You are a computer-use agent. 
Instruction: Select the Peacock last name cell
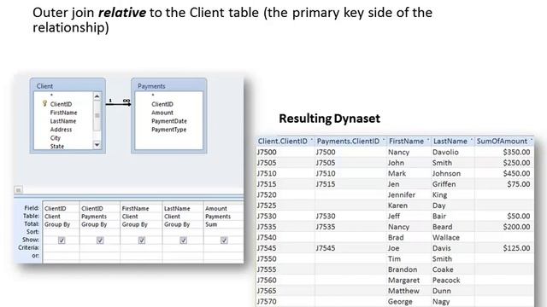(452, 281)
